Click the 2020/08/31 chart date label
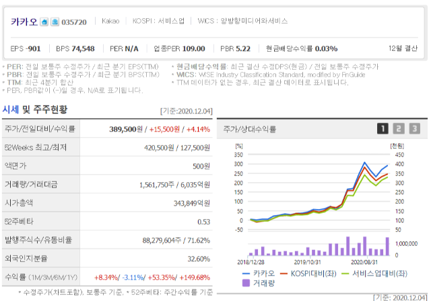 (x=364, y=262)
